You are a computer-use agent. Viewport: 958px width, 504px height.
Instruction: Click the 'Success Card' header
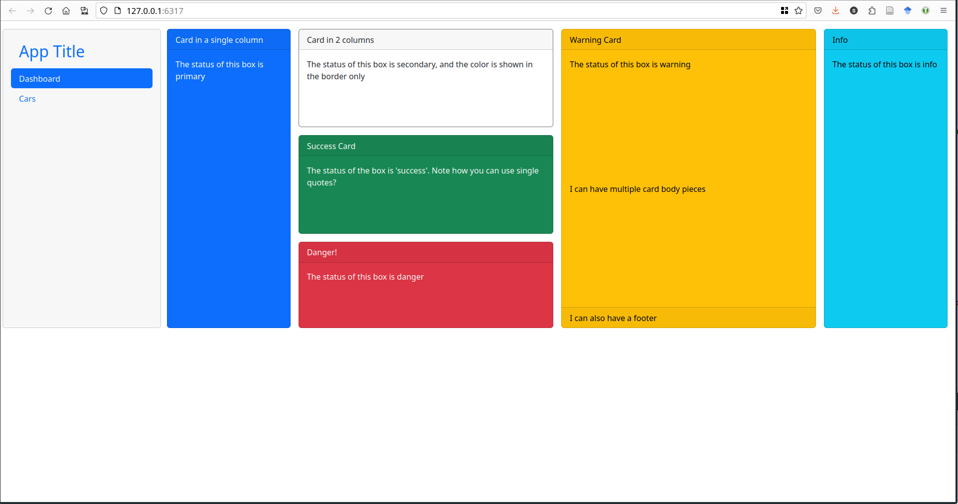(426, 146)
